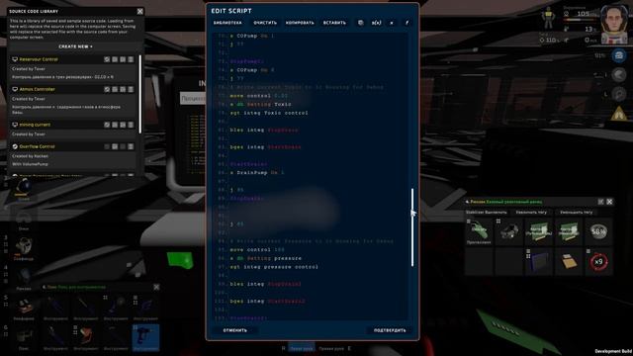The width and height of the screenshot is (633, 356).
Task: Click third action icon on Reservour Control row
Action: pos(123,59)
